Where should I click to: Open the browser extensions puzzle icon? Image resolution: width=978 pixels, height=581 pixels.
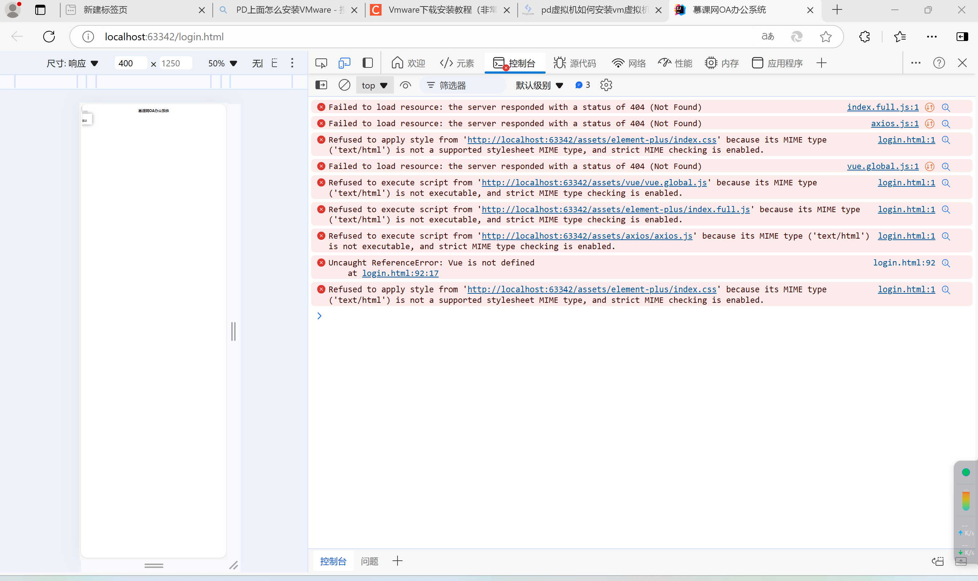coord(864,37)
